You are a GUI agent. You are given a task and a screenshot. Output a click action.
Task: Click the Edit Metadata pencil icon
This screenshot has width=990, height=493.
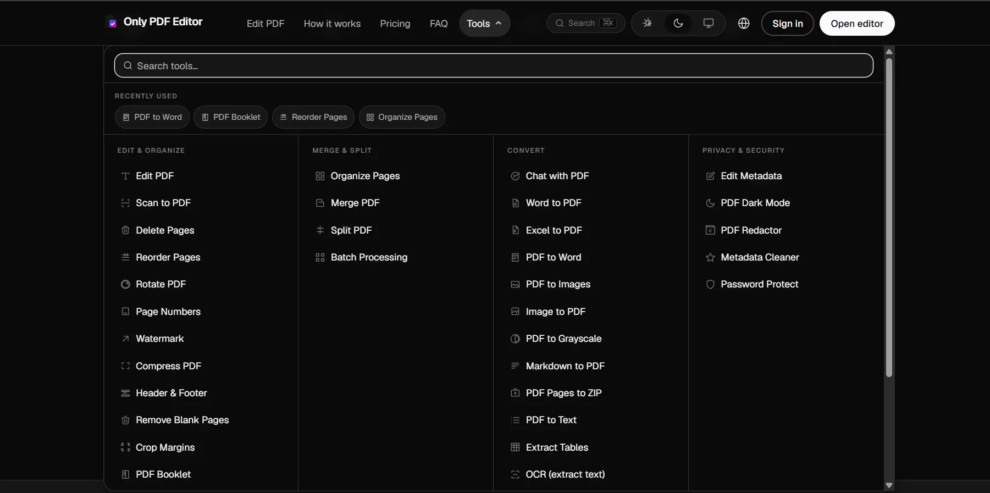[710, 176]
